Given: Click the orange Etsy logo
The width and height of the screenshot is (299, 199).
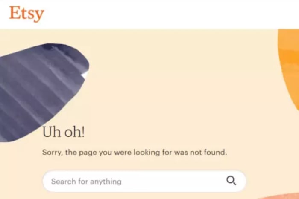Looking at the screenshot, I should 26,13.
